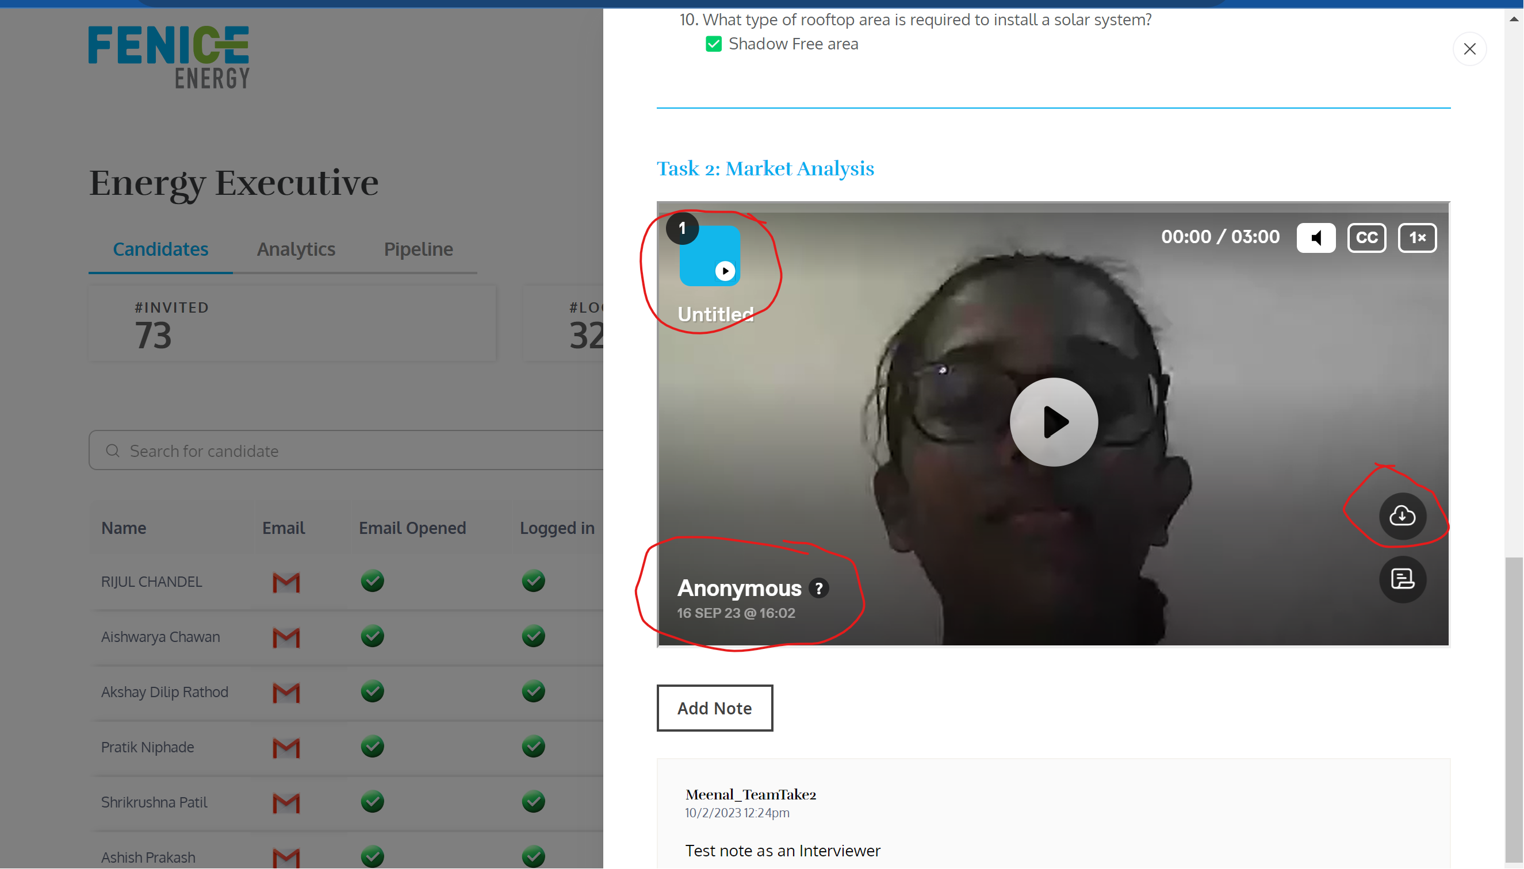Click the Logged in column header
Image resolution: width=1524 pixels, height=869 pixels.
(557, 528)
